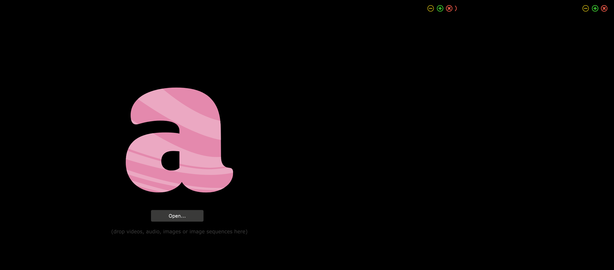Click the red X icon in the inner control group
This screenshot has width=614, height=270.
click(x=449, y=9)
